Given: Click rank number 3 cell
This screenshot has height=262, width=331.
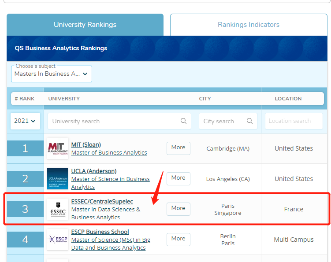Looking at the screenshot, I should coord(25,209).
